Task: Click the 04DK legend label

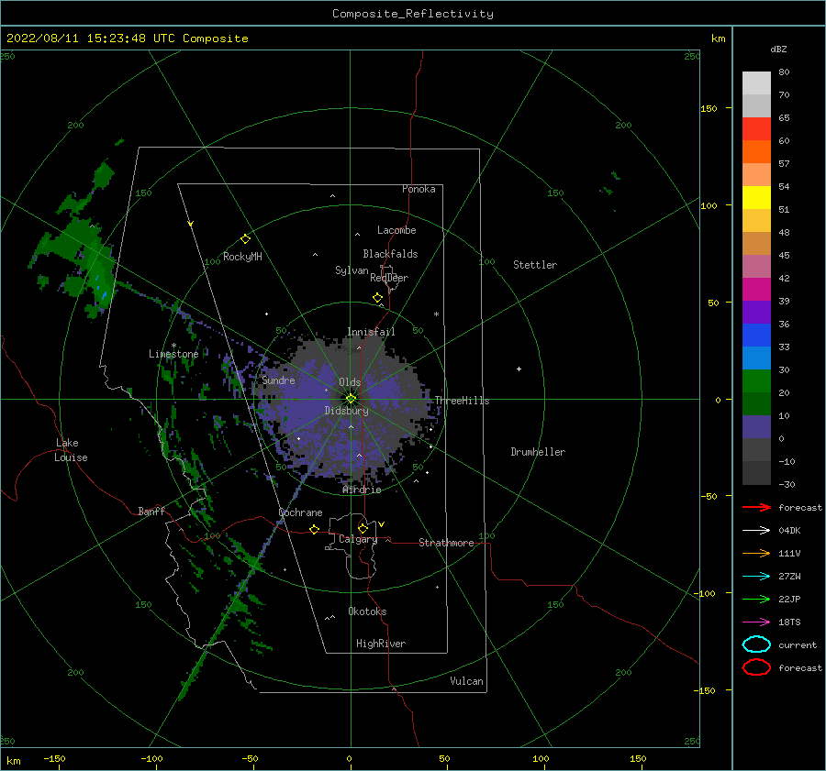Action: pyautogui.click(x=789, y=530)
